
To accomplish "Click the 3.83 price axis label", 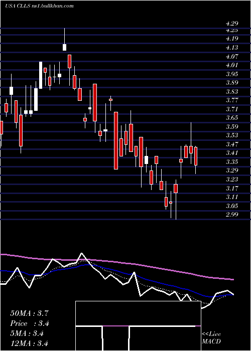I will [x=232, y=92].
